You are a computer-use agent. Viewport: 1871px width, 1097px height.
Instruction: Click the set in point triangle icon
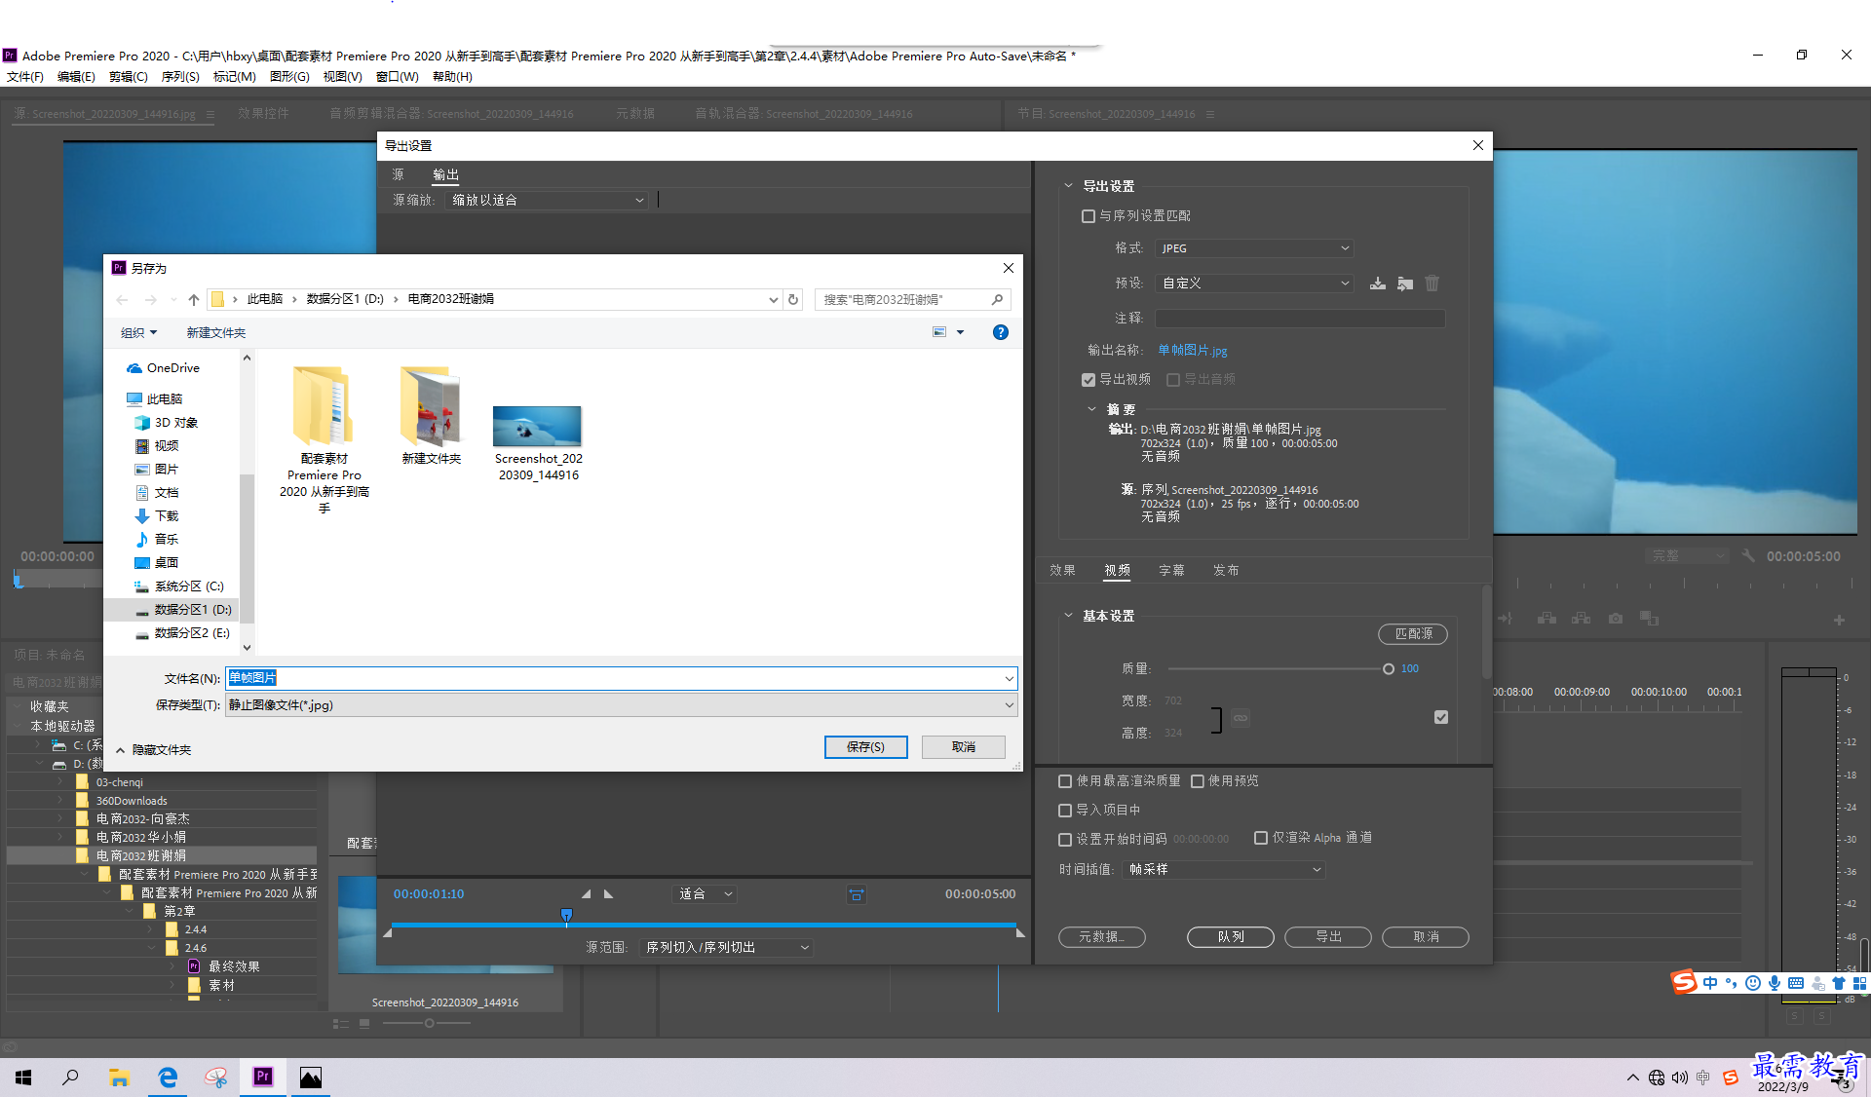(586, 893)
